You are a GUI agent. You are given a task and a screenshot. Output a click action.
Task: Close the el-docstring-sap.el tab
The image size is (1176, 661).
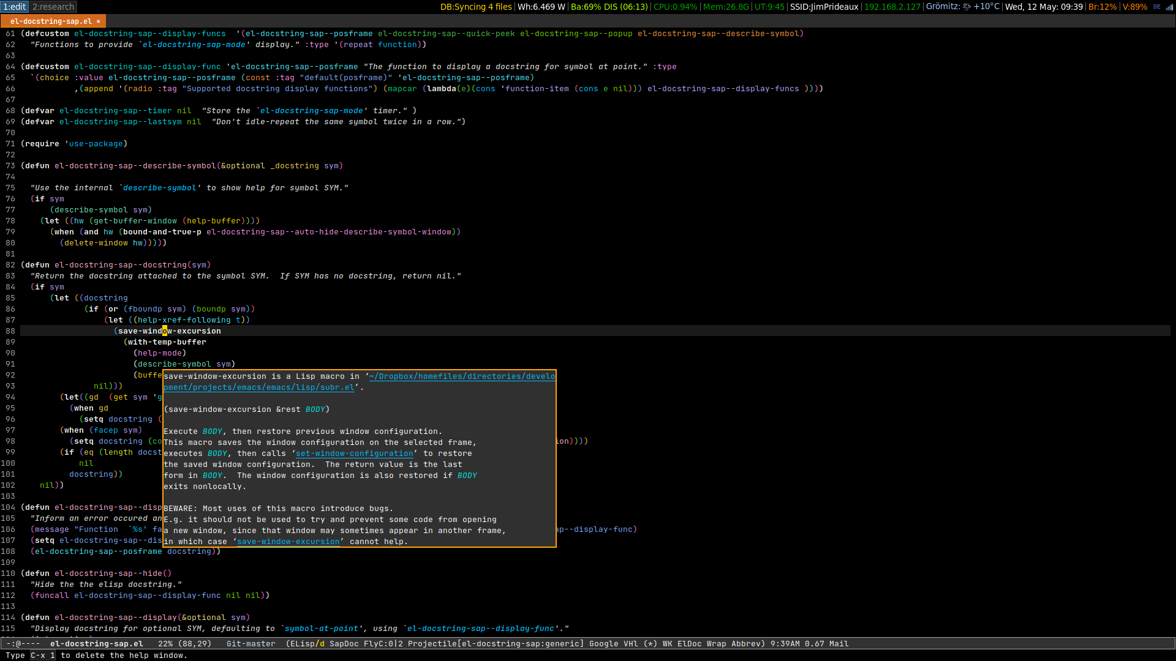coord(98,21)
